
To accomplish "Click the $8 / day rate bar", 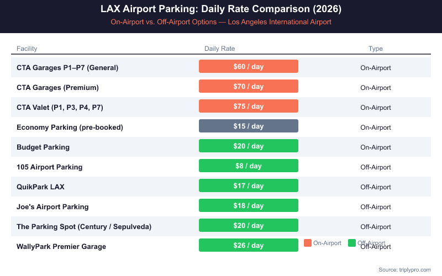I will (x=248, y=166).
